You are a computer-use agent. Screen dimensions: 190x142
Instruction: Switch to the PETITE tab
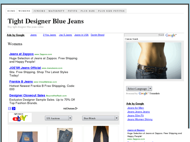pos(73,11)
